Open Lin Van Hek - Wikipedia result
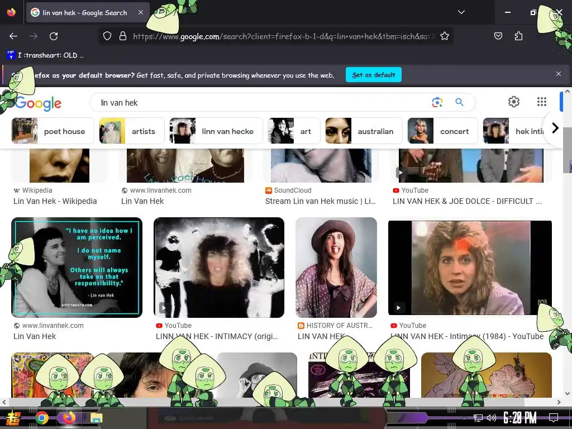This screenshot has width=572, height=429. point(55,201)
